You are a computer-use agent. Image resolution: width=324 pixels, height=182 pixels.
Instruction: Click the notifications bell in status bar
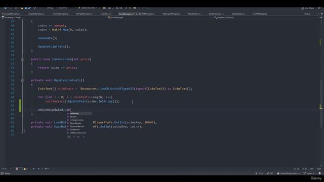click(319, 173)
